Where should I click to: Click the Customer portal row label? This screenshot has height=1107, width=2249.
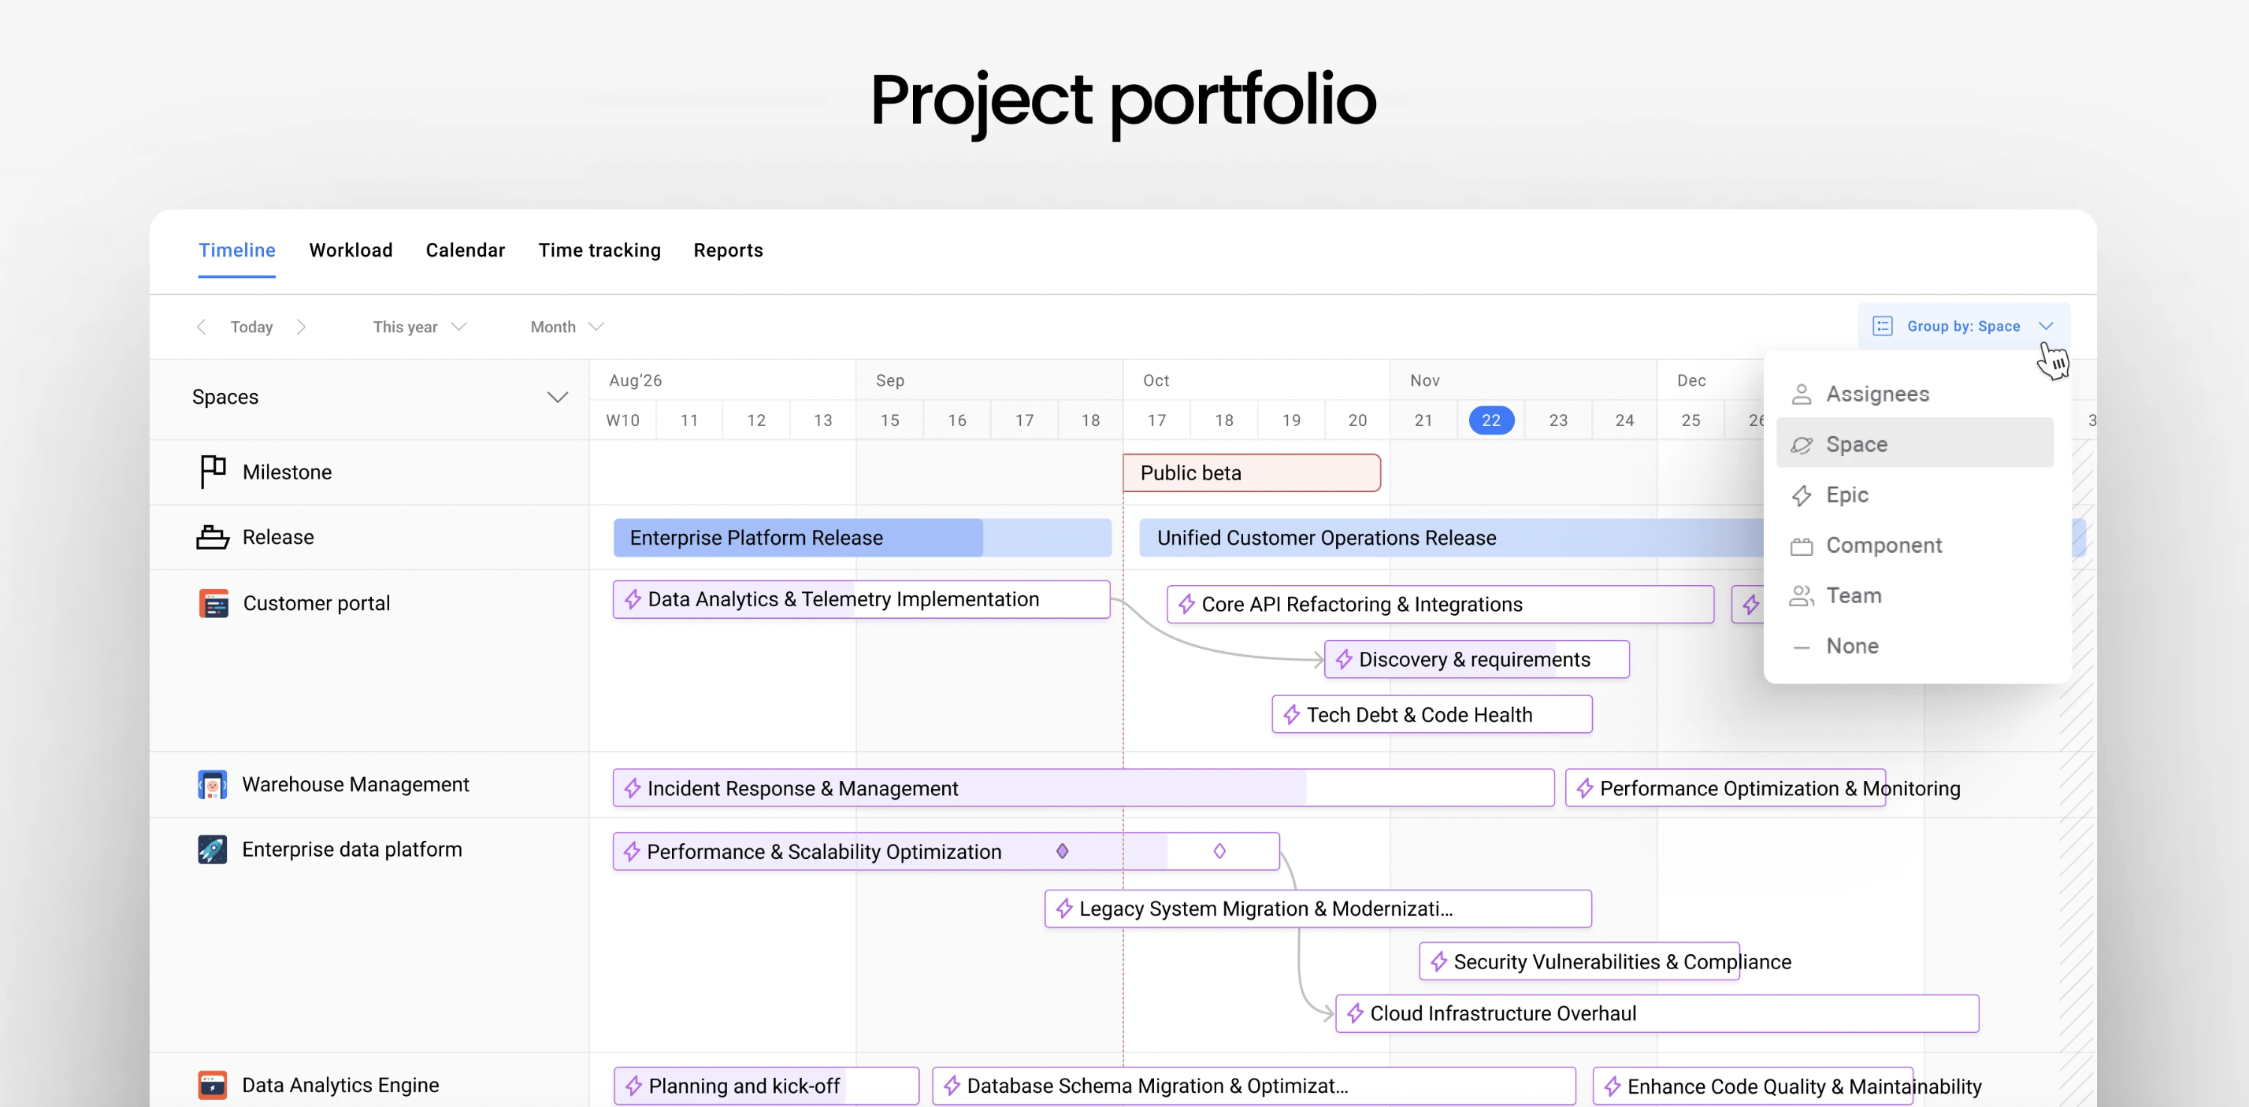316,604
